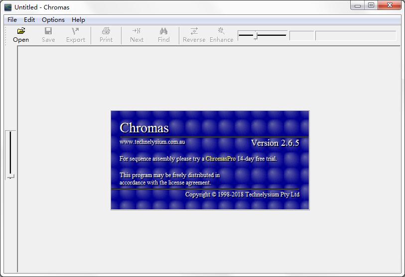The image size is (405, 277).
Task: Open the Options menu
Action: click(53, 20)
